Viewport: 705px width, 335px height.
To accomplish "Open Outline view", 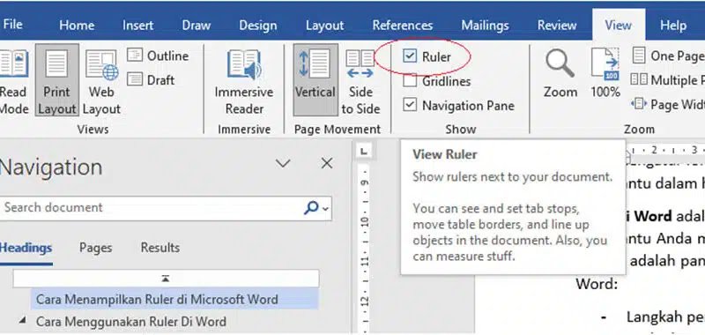I will click(x=158, y=56).
